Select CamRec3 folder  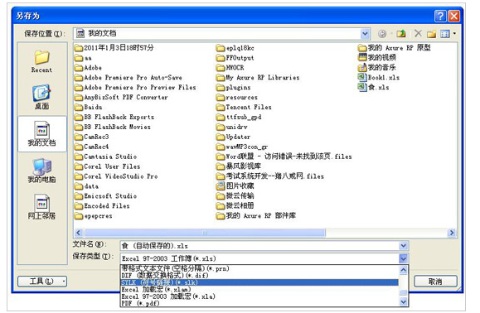(x=91, y=137)
